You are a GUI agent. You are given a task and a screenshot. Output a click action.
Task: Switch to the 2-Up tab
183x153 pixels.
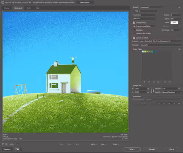coord(29,8)
